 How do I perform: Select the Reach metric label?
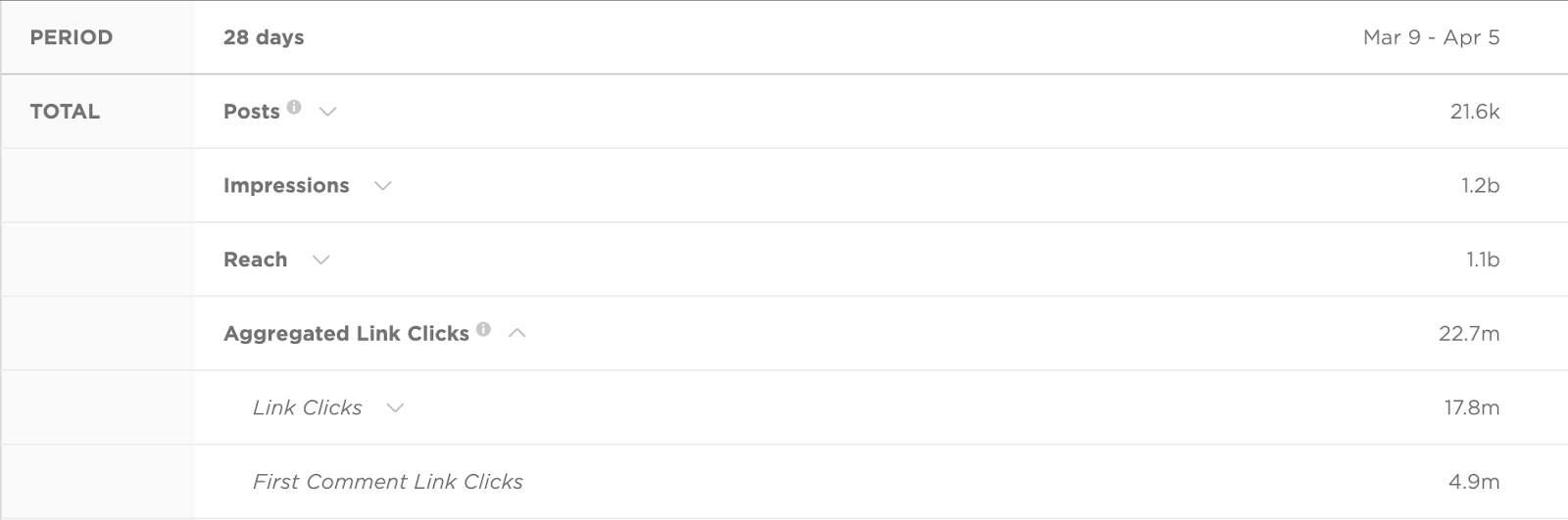pos(256,260)
